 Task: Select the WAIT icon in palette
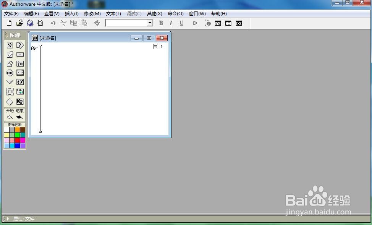pos(10,73)
